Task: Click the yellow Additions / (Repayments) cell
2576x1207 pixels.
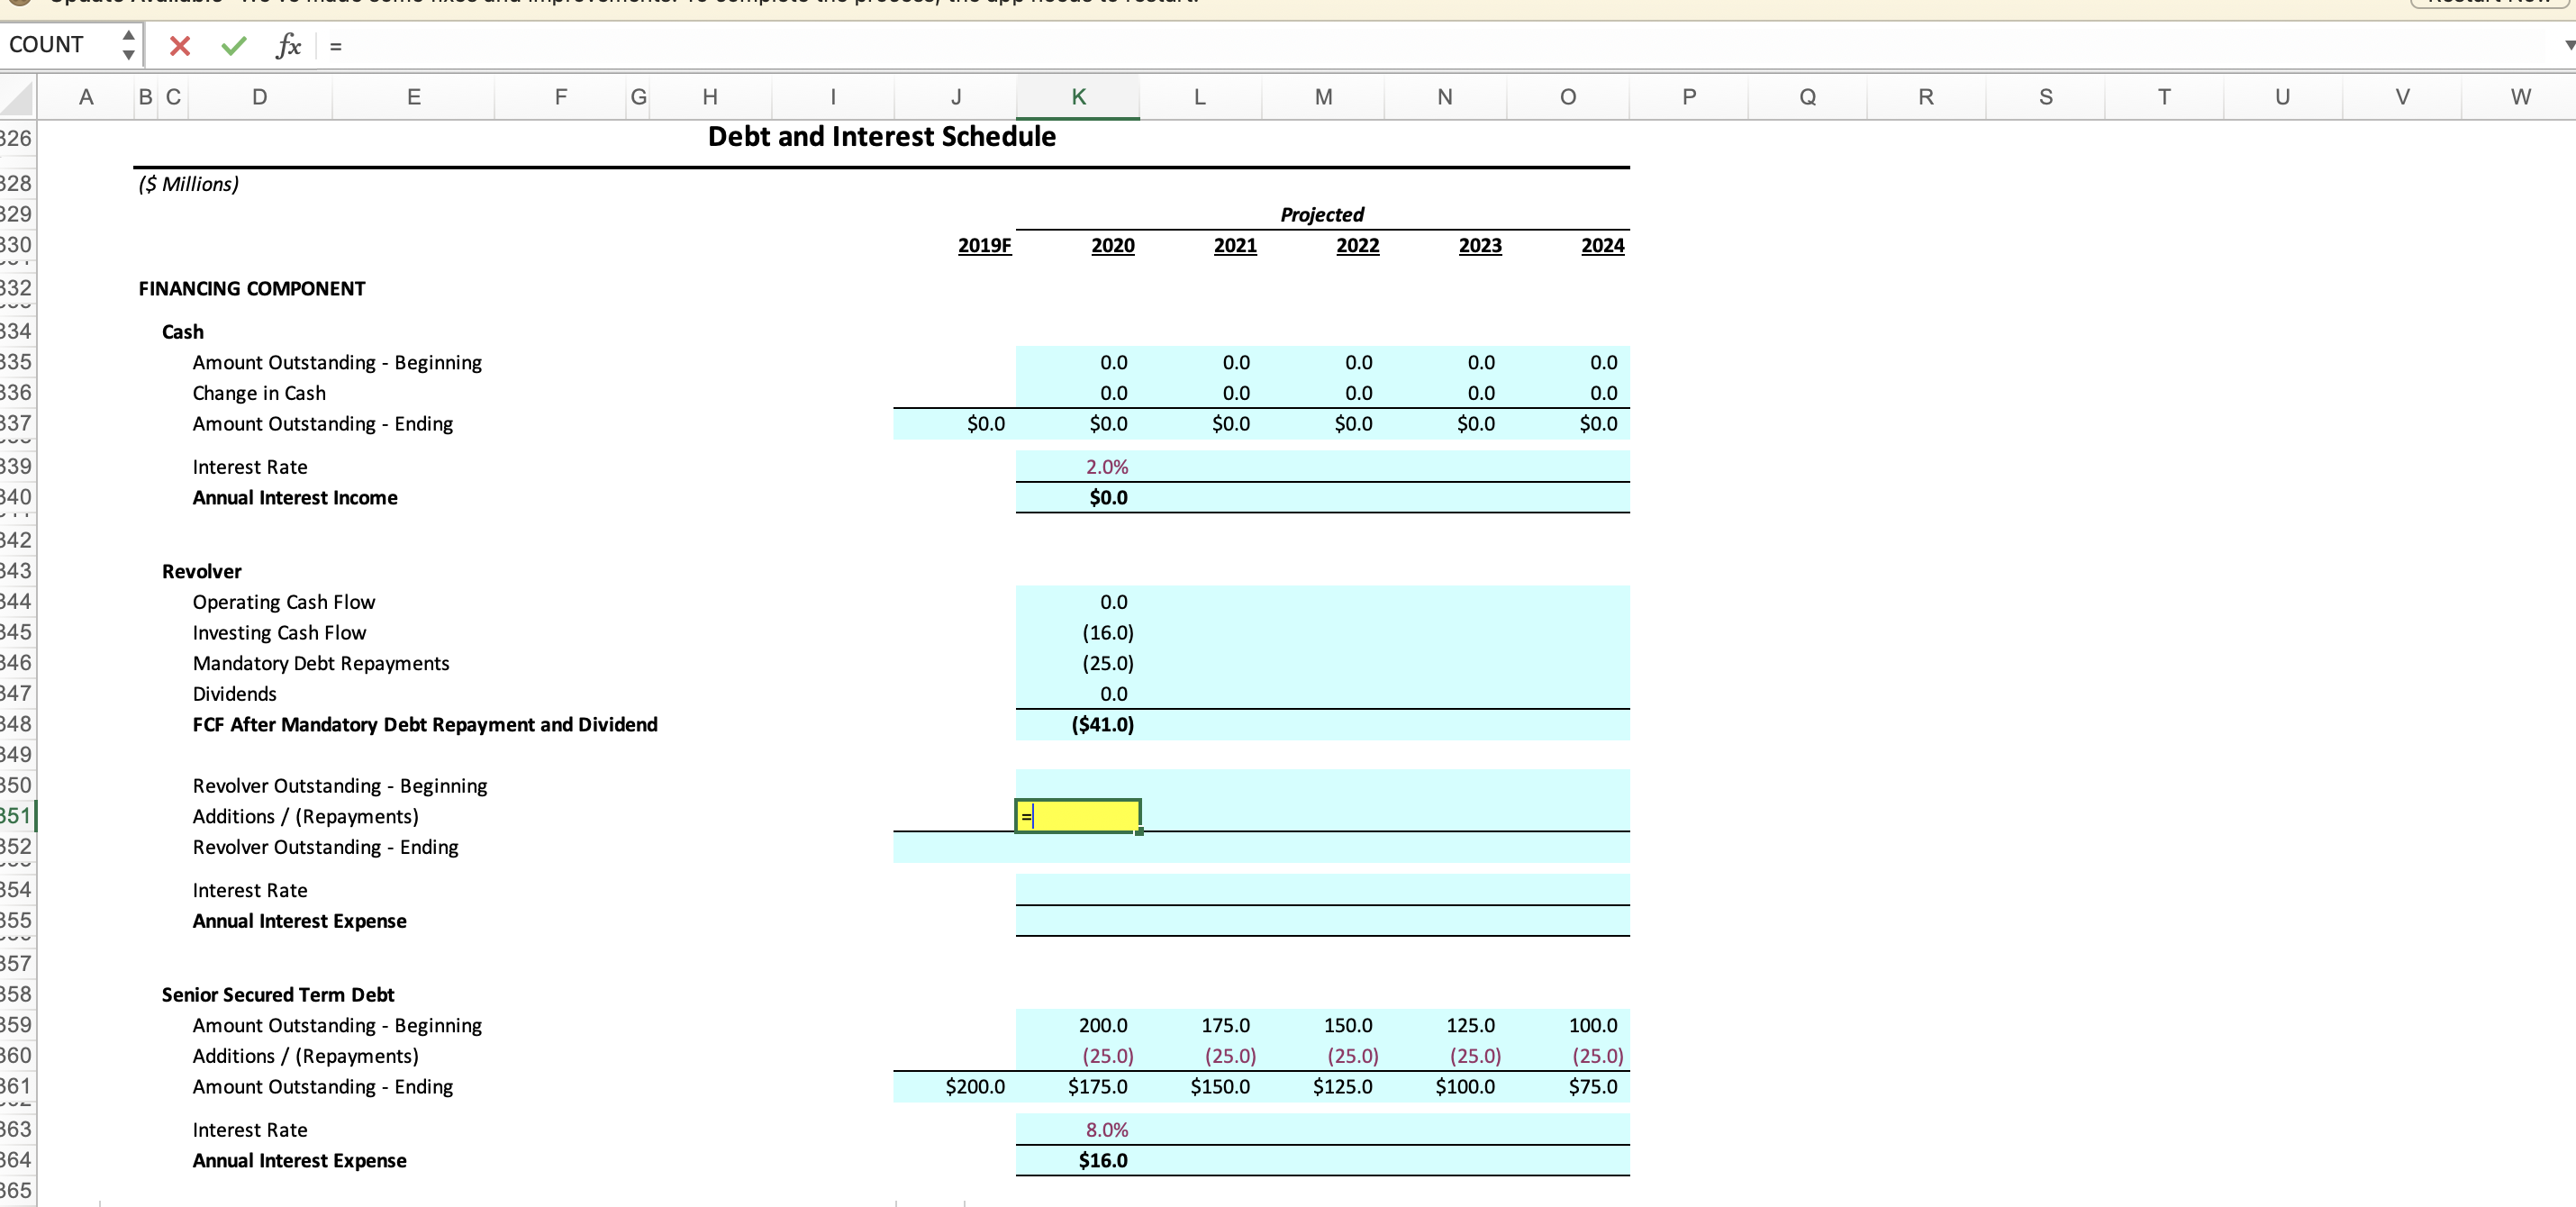Action: coord(1078,816)
